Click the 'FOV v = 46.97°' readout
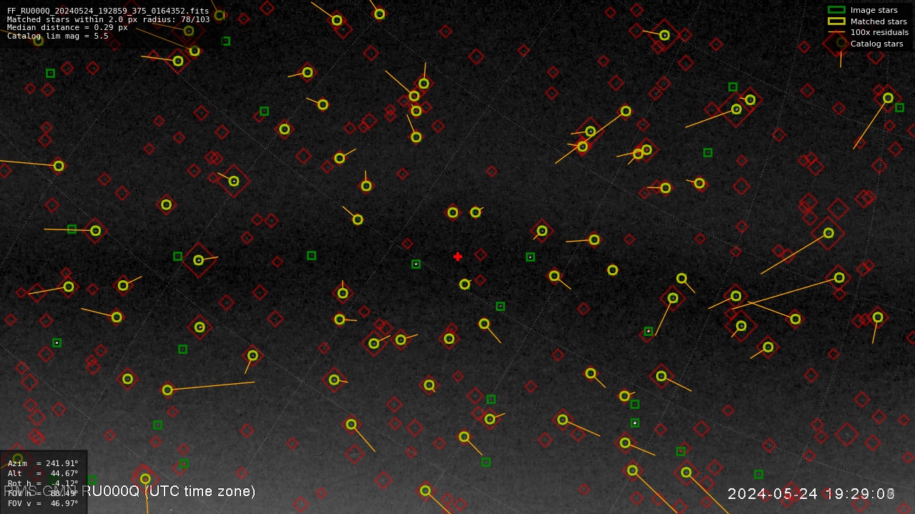Viewport: 915px width, 514px height. tap(43, 503)
